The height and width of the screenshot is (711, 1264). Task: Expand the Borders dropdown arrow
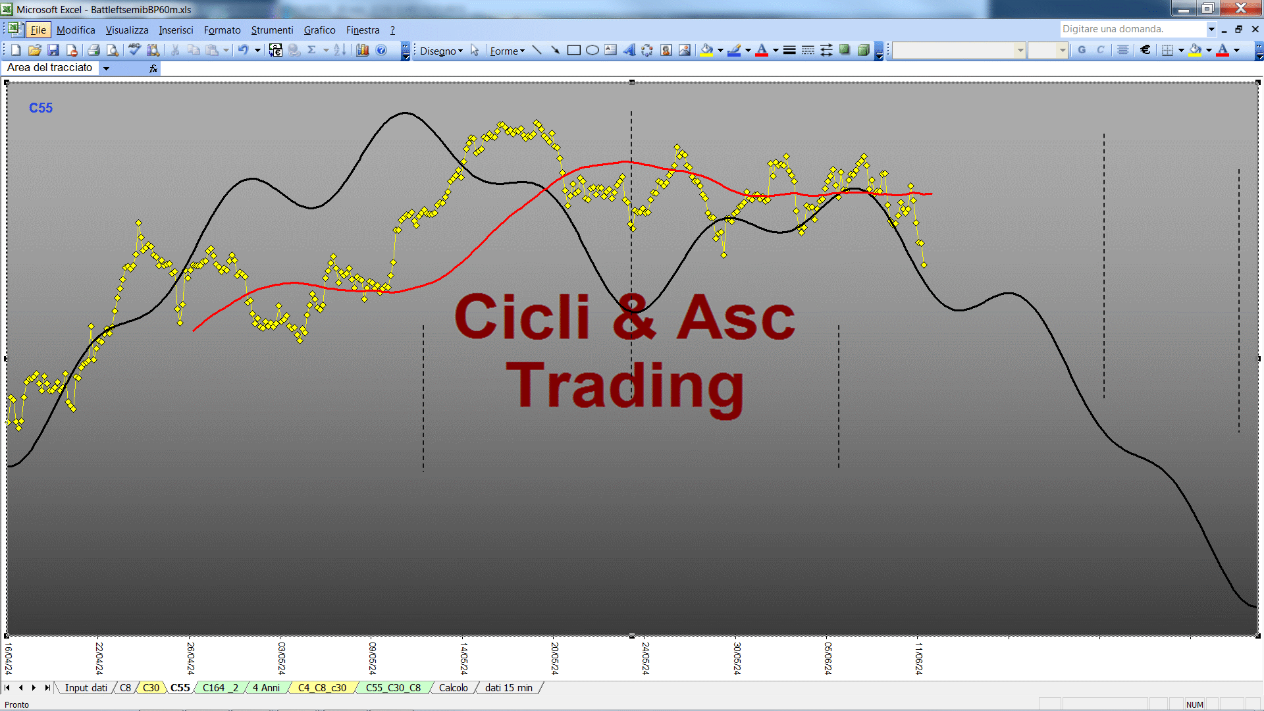click(x=1181, y=50)
